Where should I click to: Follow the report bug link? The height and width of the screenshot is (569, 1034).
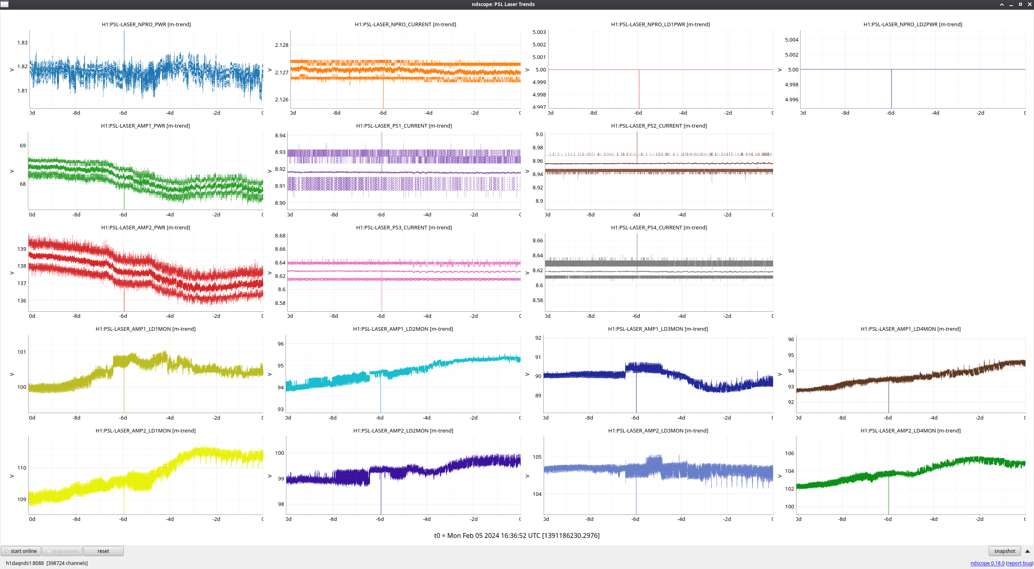tap(1019, 563)
